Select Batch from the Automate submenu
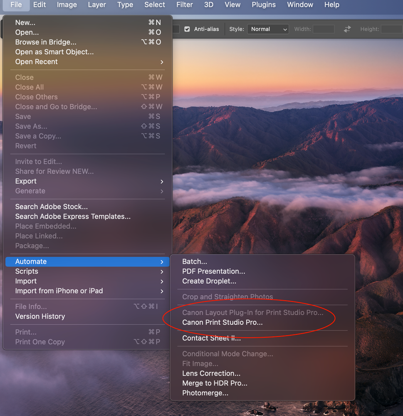403x416 pixels. pos(195,262)
